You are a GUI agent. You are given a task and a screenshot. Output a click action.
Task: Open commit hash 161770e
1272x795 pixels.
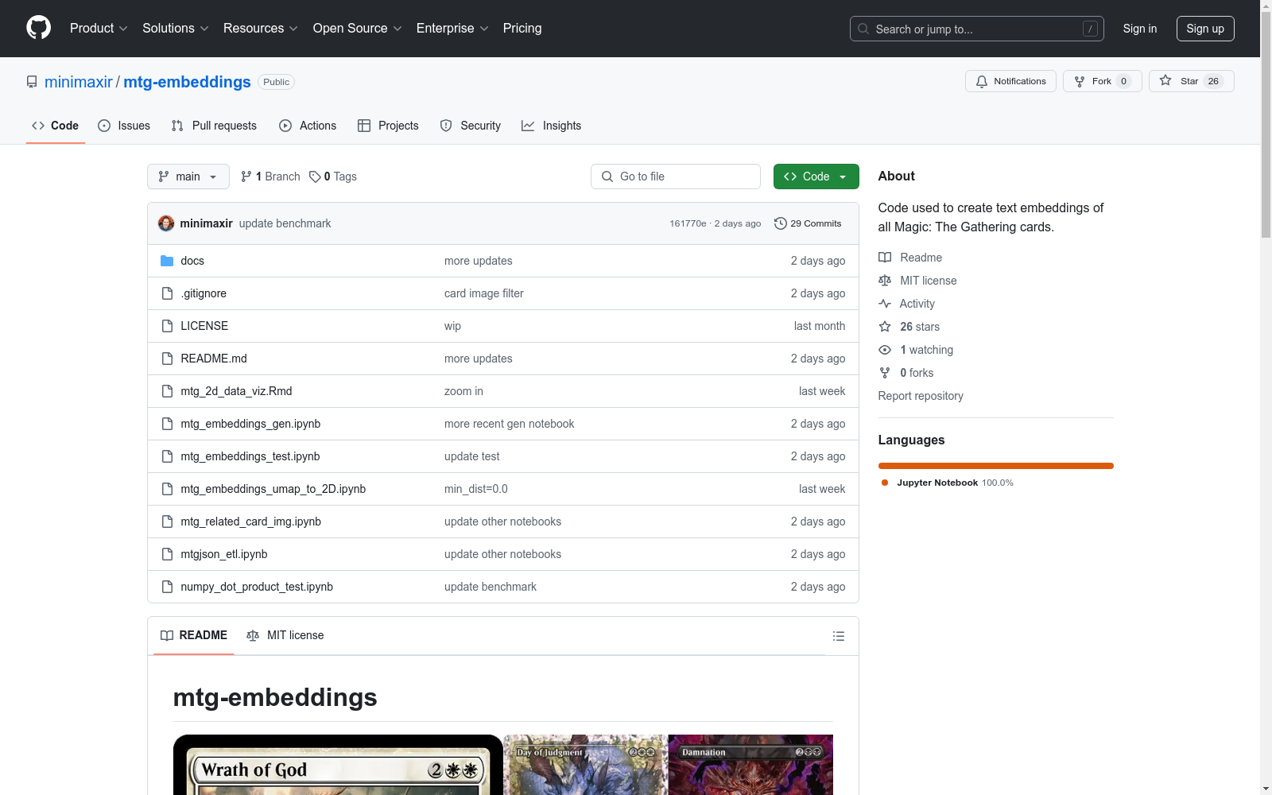tap(688, 223)
